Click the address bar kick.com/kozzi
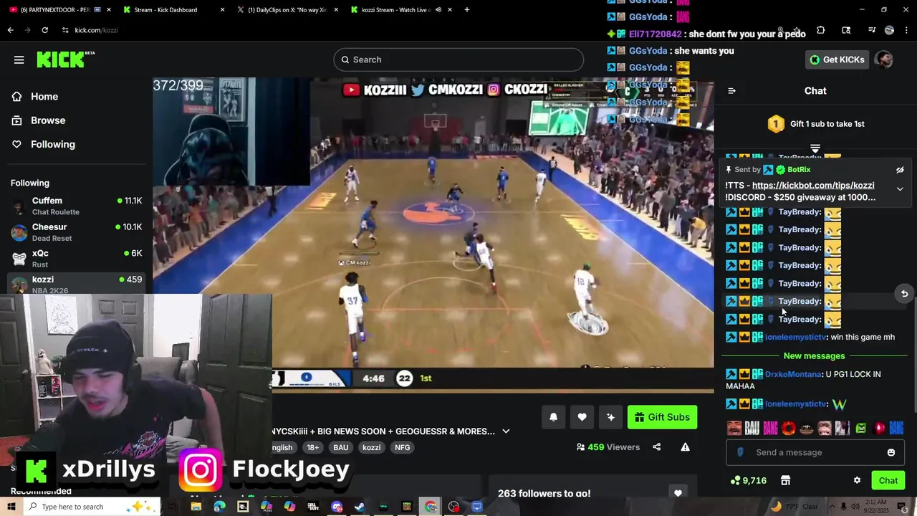Screen dimensions: 917x516 [96, 30]
